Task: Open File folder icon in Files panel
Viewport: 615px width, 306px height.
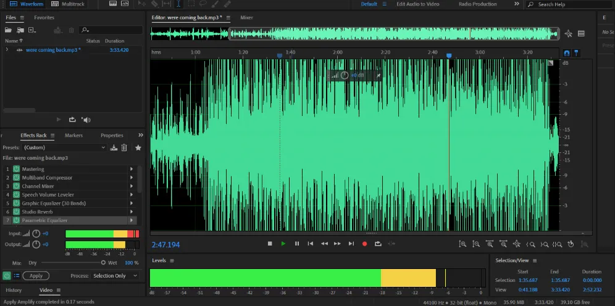Action: tap(9, 30)
